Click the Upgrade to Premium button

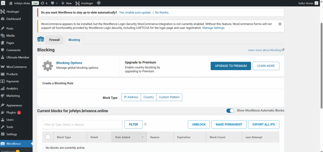[x=231, y=66]
